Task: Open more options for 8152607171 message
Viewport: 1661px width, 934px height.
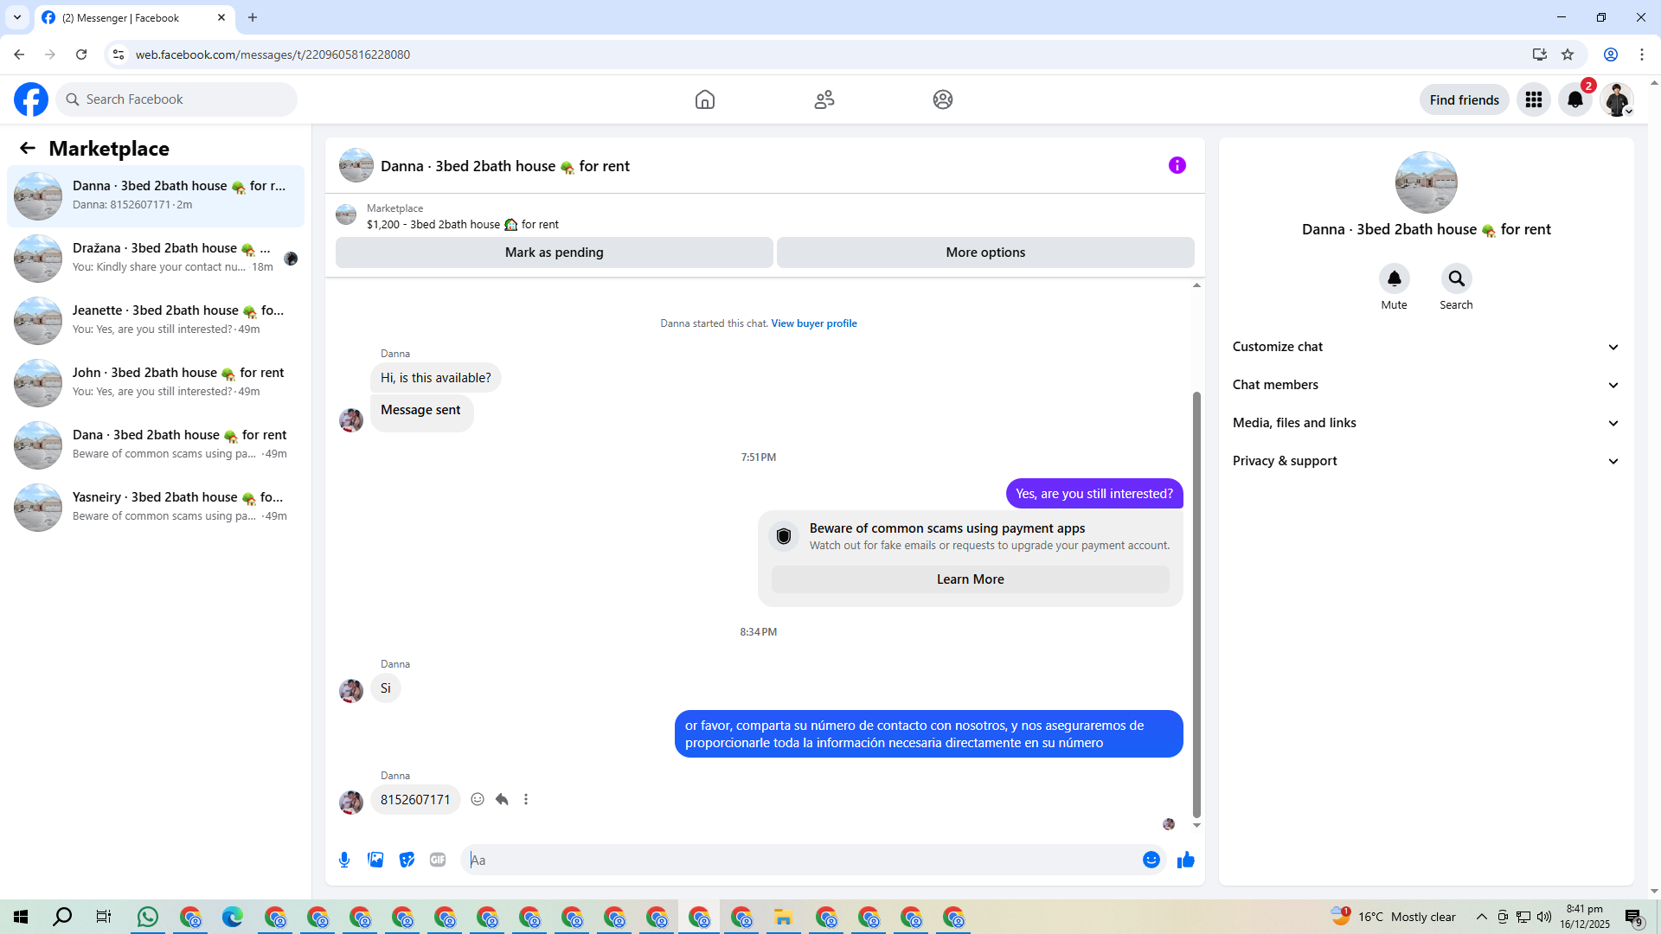Action: (526, 799)
